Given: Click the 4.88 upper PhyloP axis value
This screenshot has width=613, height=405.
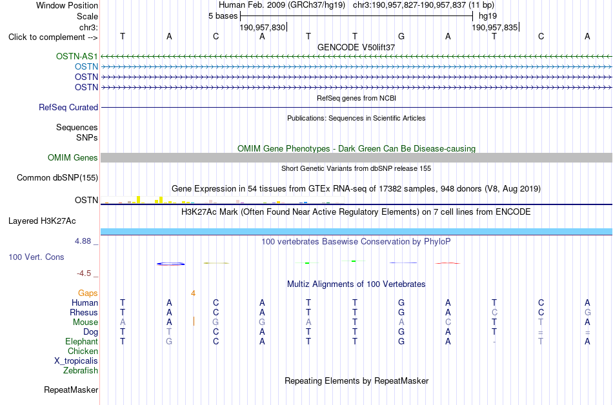Looking at the screenshot, I should tap(83, 241).
